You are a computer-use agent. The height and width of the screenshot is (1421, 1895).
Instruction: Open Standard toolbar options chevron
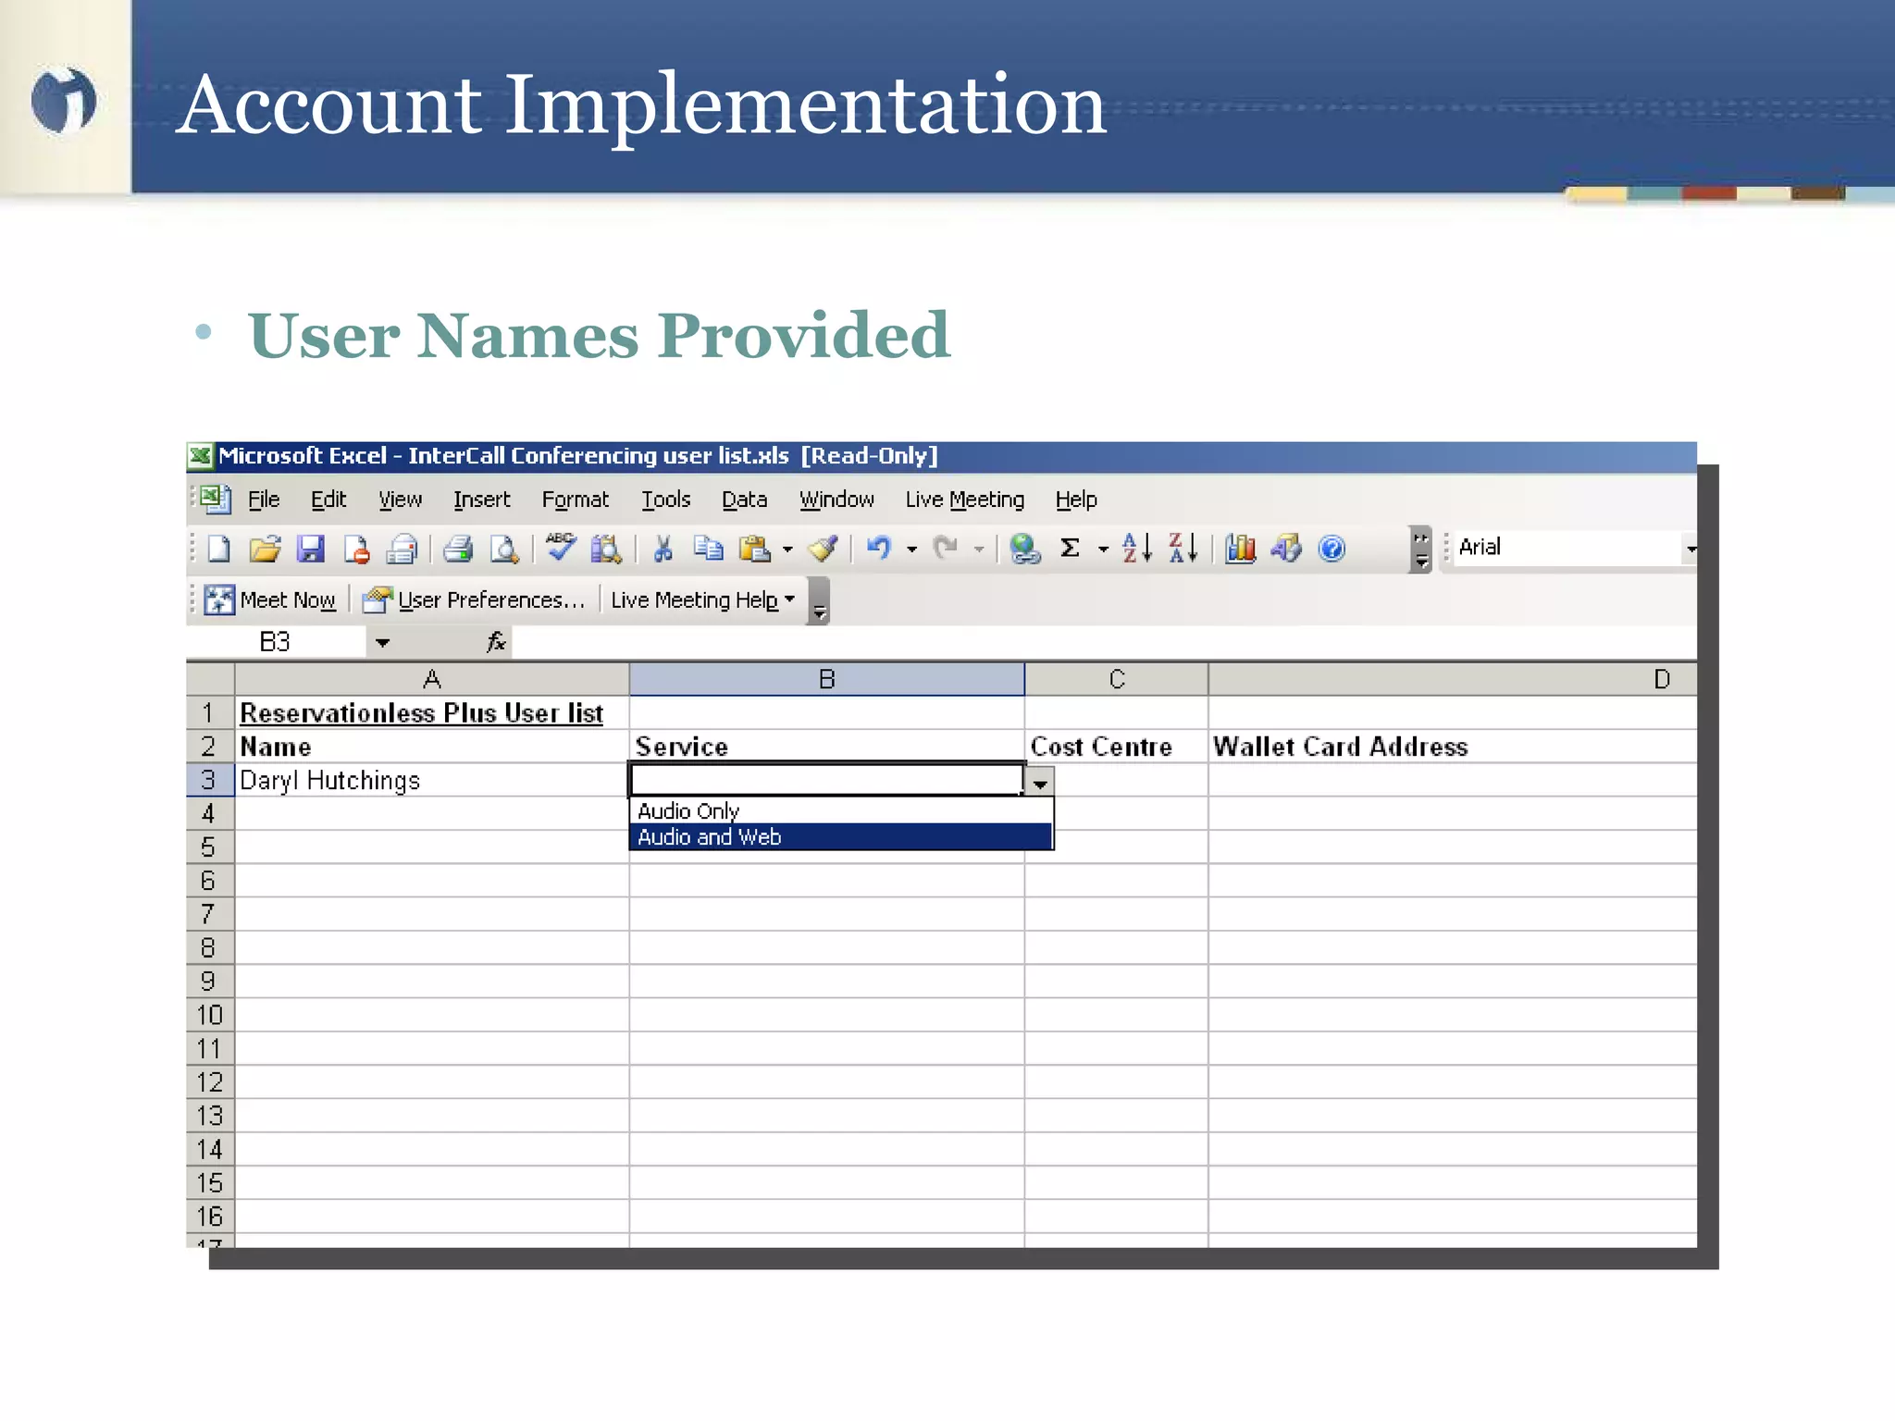pyautogui.click(x=1421, y=550)
